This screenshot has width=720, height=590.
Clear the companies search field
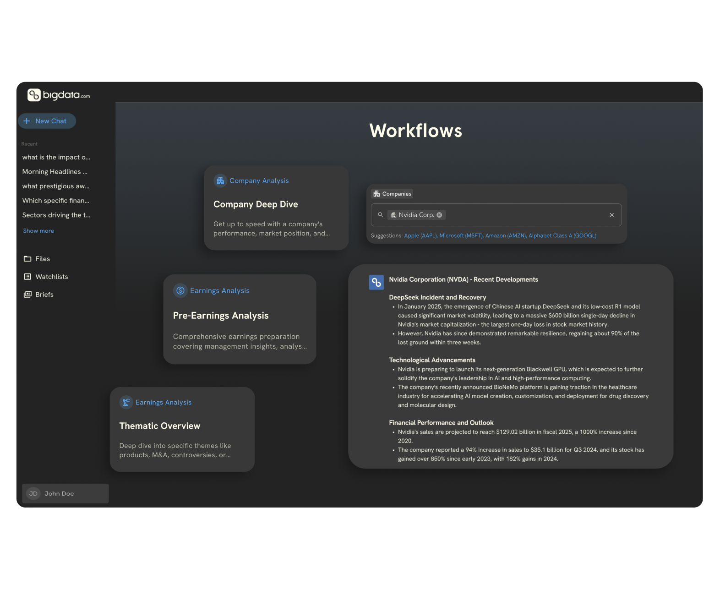click(611, 215)
